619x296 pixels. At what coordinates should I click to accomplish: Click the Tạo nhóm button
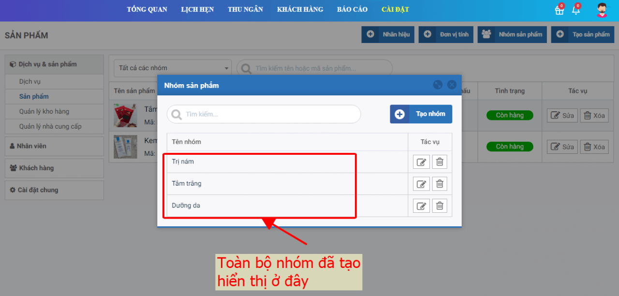point(421,114)
